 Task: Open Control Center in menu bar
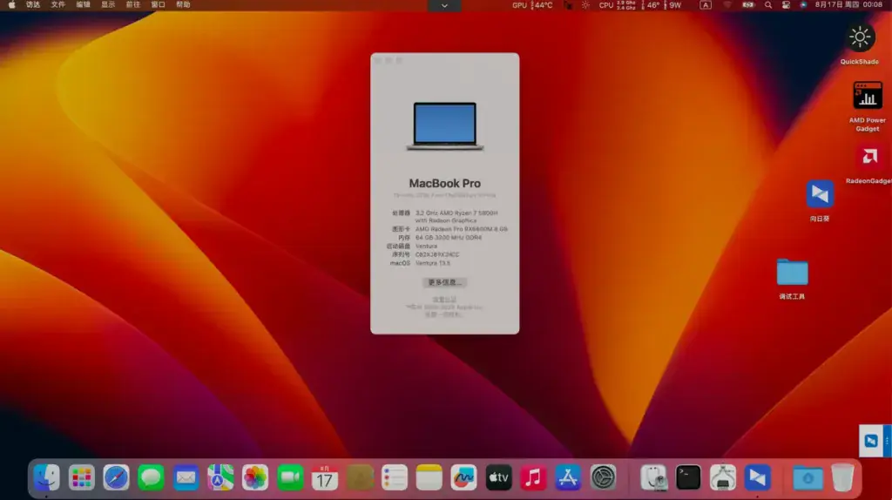click(x=786, y=4)
